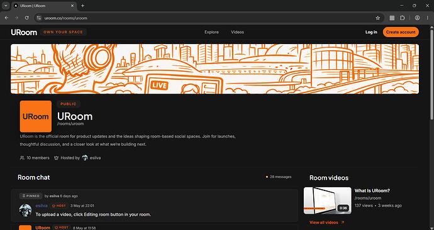Click the crown icon beside Hosted by
Screen dimensions: 434x230
tap(56, 158)
